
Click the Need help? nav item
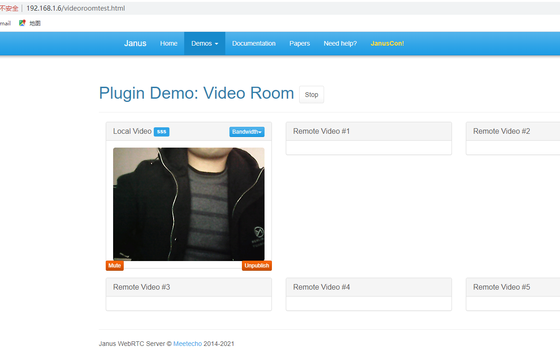(340, 43)
